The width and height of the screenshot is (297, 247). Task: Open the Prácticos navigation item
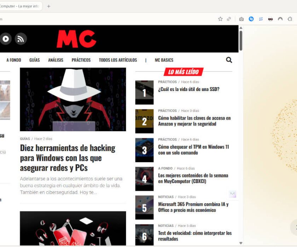(81, 60)
